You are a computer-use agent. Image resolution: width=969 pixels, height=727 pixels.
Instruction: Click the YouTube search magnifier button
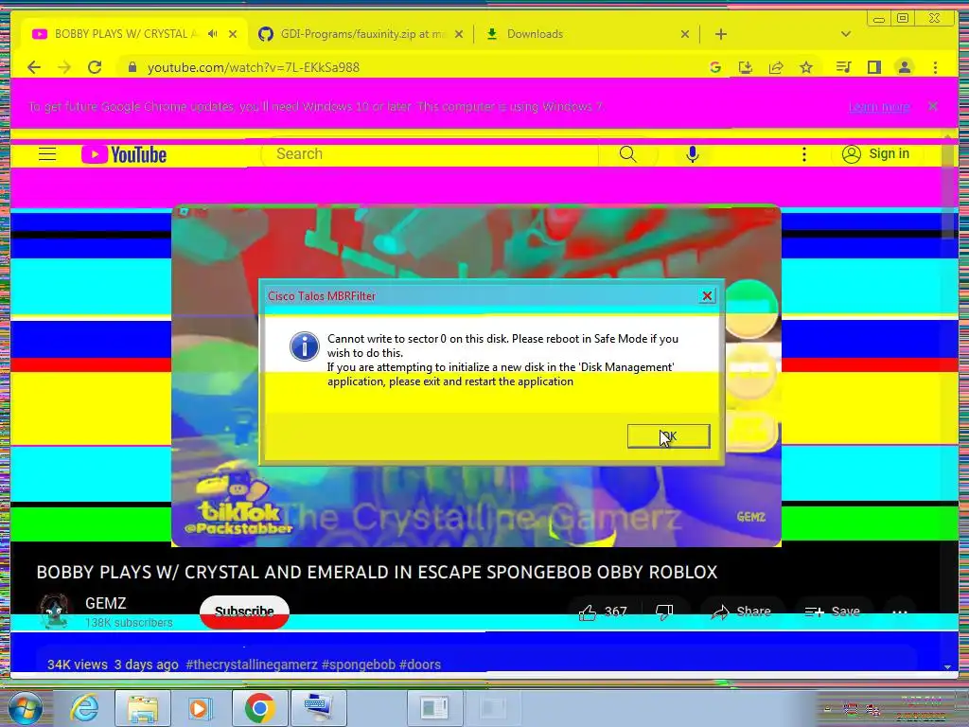pos(628,154)
